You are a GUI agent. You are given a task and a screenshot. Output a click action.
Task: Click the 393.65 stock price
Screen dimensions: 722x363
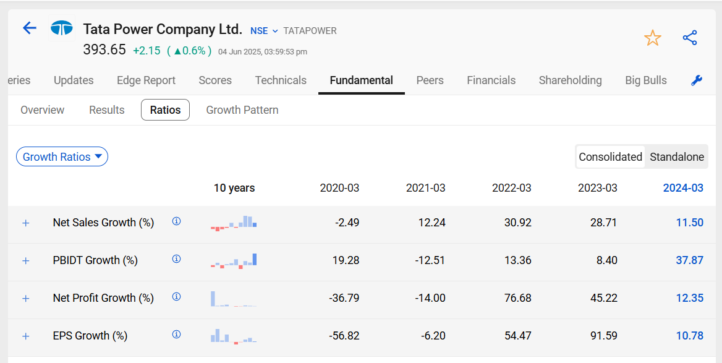click(x=104, y=49)
